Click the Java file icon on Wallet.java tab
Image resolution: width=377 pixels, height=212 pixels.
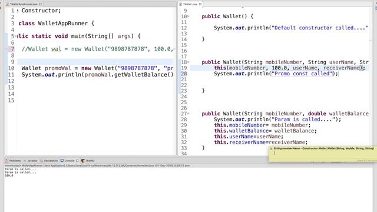181,4
